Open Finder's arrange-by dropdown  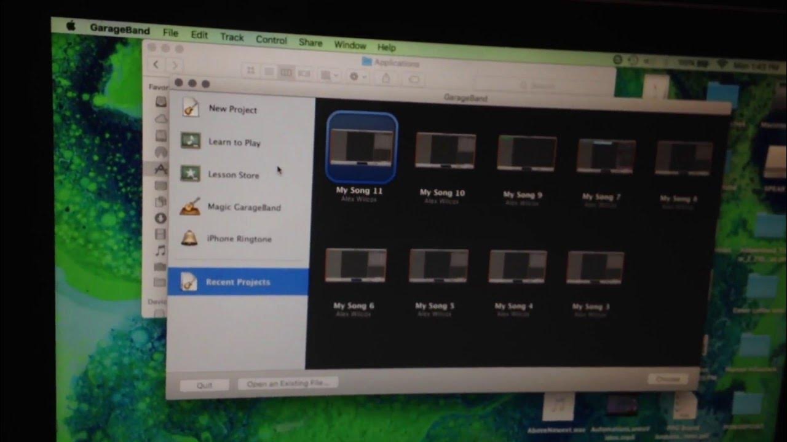coord(329,76)
